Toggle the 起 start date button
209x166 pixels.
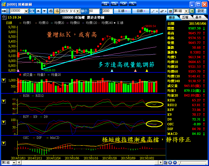click(x=51, y=11)
